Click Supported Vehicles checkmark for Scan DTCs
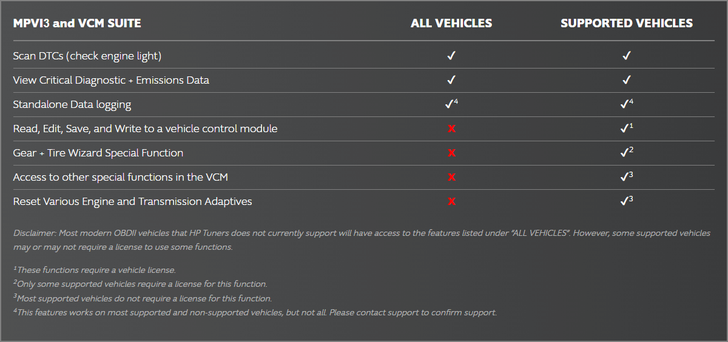728x342 pixels. pyautogui.click(x=627, y=56)
